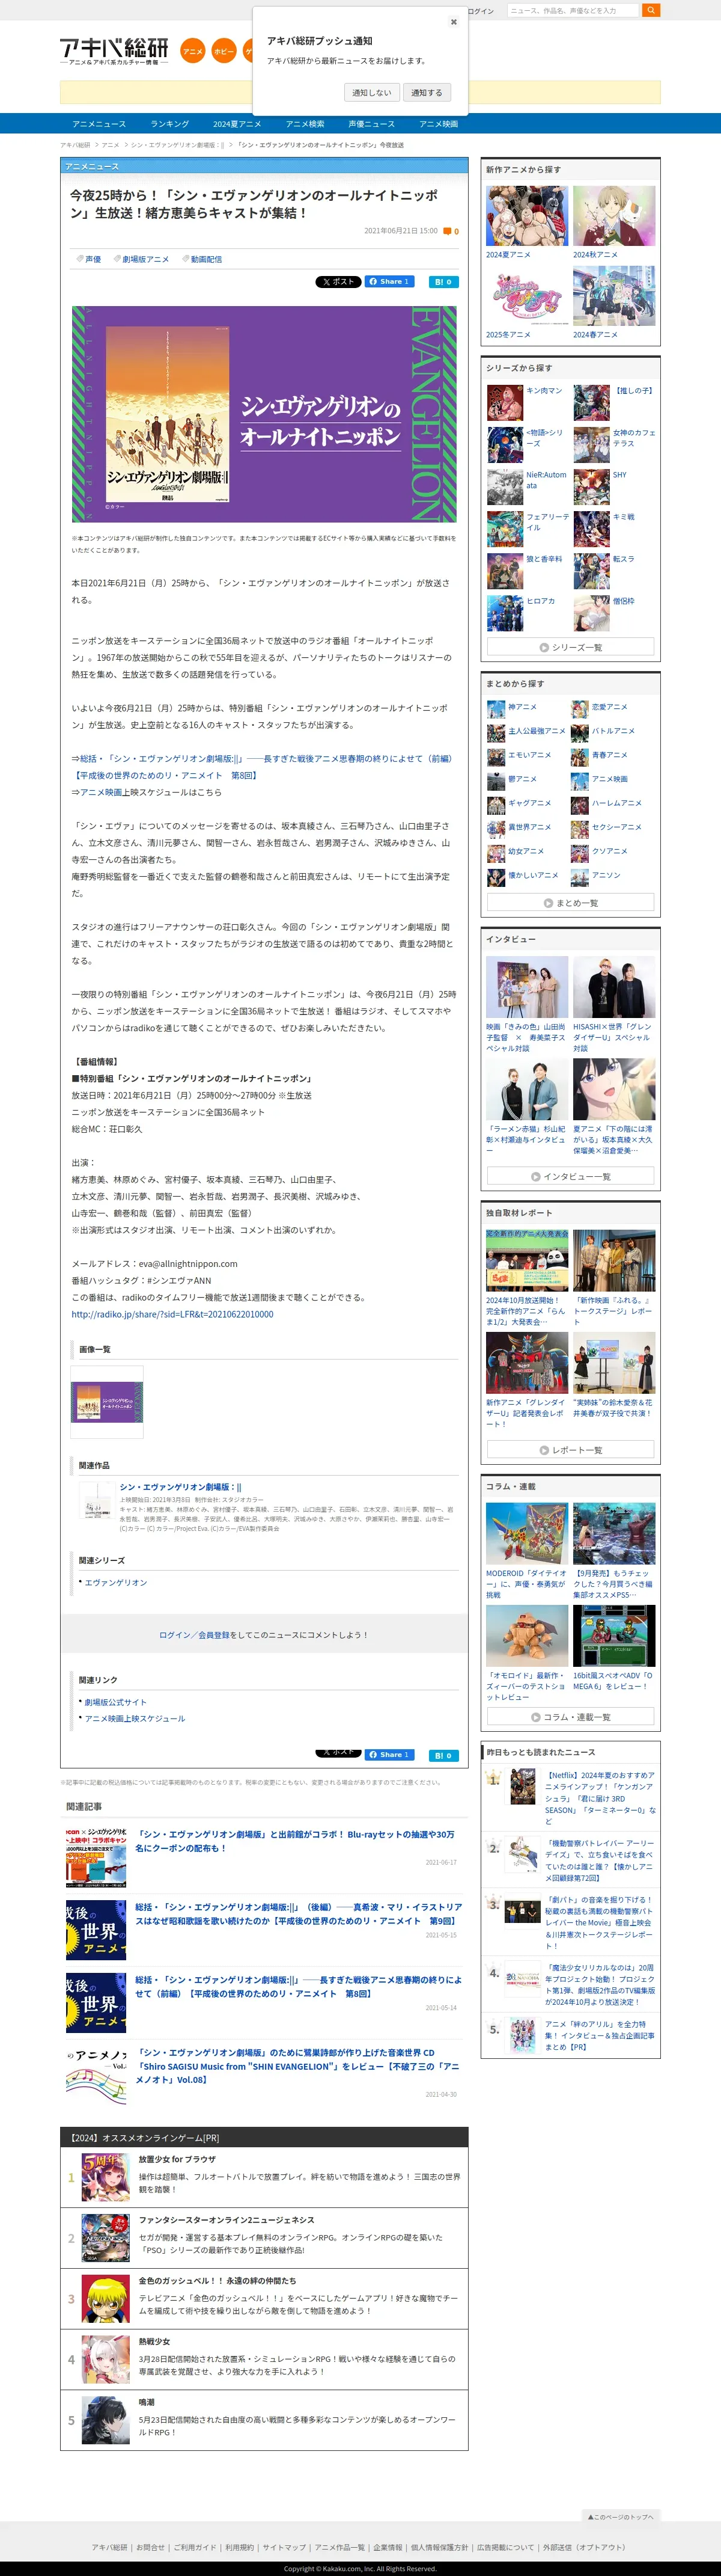The height and width of the screenshot is (2576, 721).
Task: Open the Evangelion All Night Nippon banner image
Action: 264,414
